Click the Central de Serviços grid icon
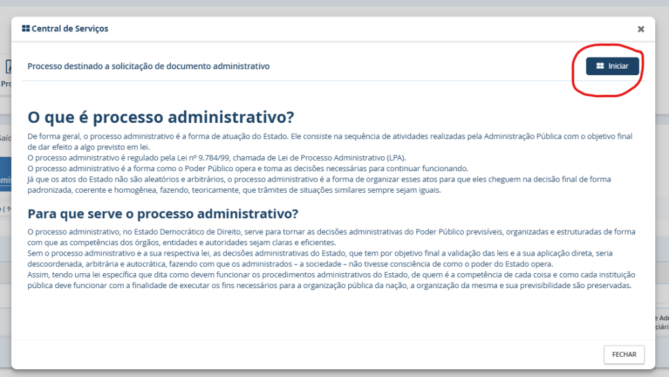669x377 pixels. 25,29
